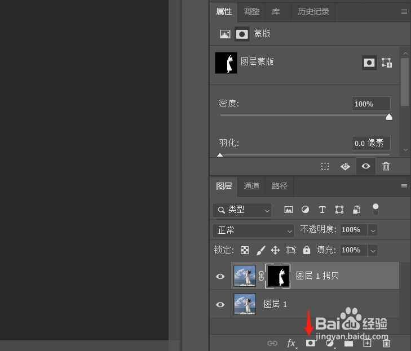Expand the 填充 slider arrow

pyautogui.click(x=373, y=251)
